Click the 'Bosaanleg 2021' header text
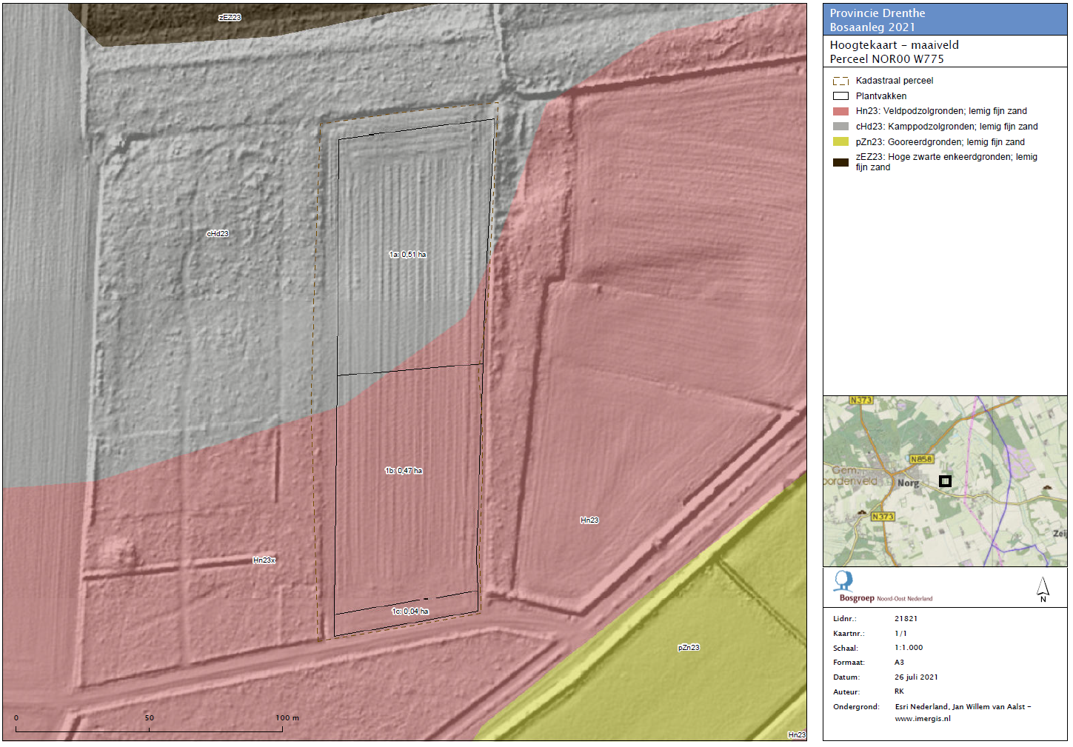This screenshot has width=1073, height=747. point(872,27)
